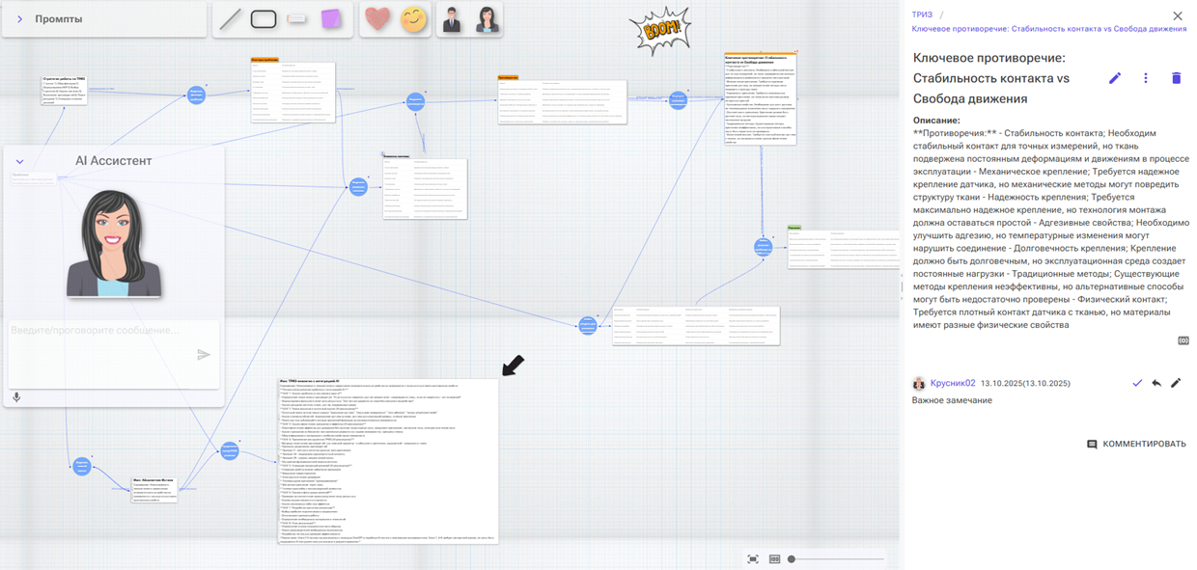1197x570 pixels.
Task: Expand the Промпты panel
Action: [x=19, y=19]
